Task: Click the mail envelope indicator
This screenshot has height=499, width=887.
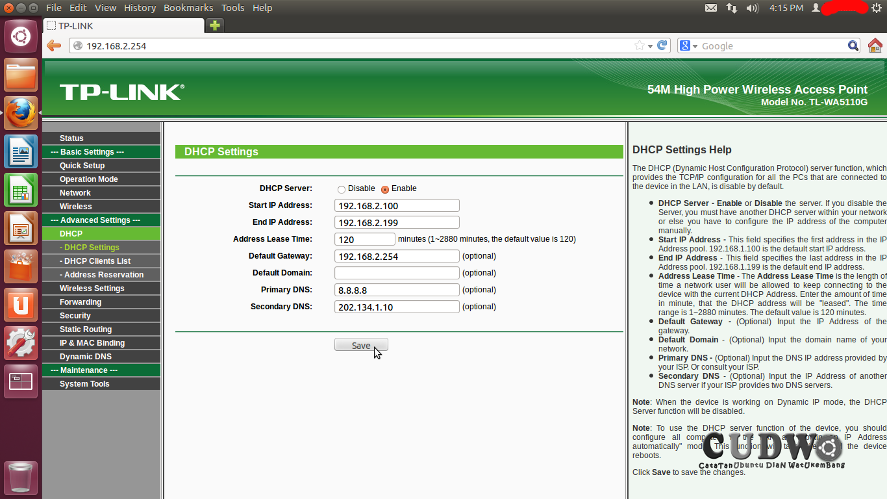Action: click(x=711, y=8)
